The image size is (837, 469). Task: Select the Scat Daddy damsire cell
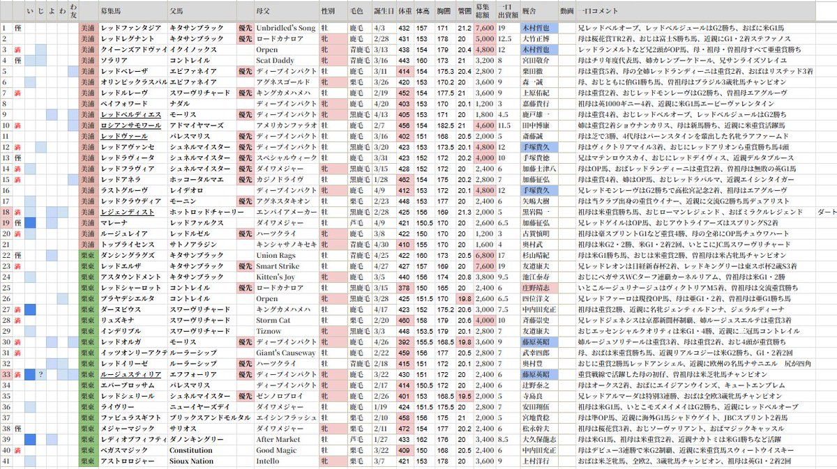[x=276, y=61]
